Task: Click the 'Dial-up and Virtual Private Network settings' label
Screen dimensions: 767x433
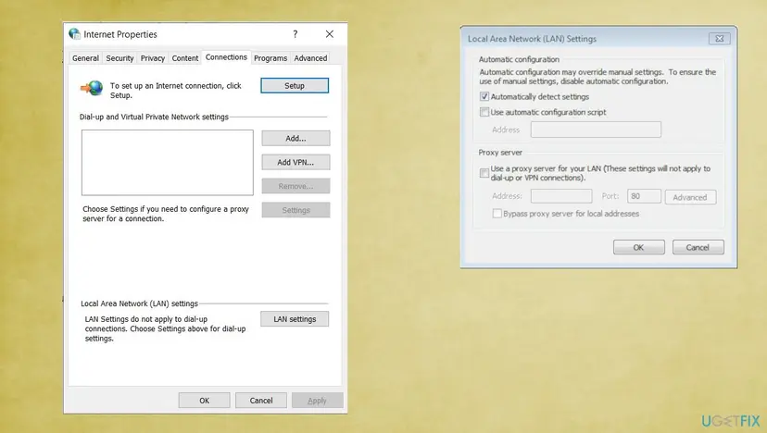Action: 154,117
